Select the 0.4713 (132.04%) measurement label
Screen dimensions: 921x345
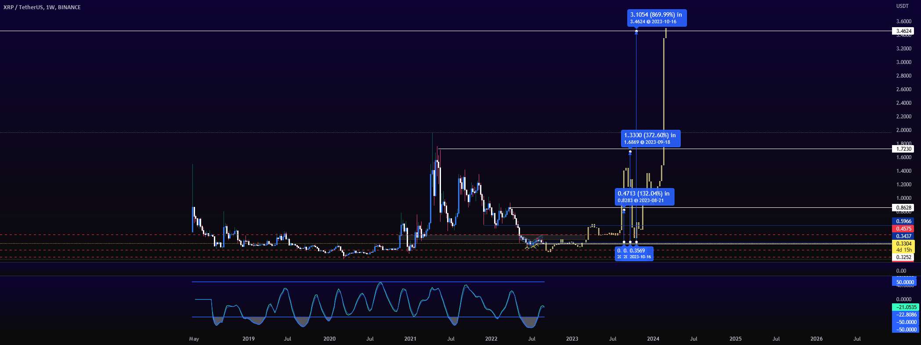point(644,197)
